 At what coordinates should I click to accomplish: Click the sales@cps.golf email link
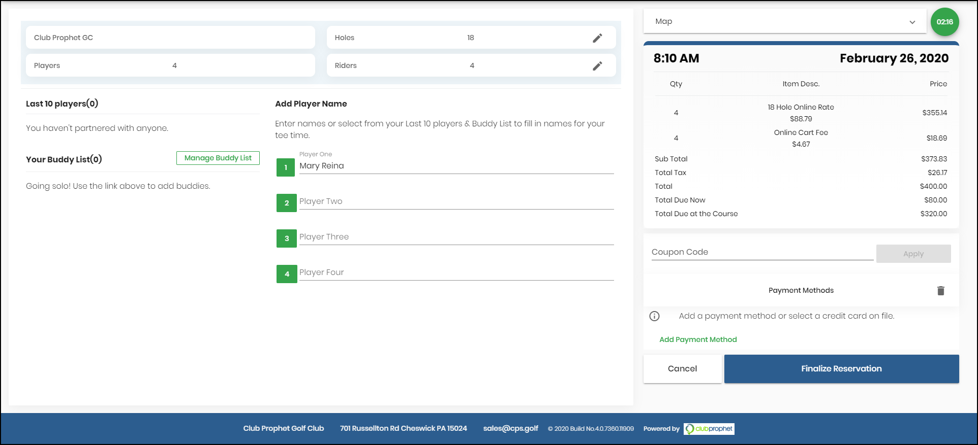coord(510,428)
